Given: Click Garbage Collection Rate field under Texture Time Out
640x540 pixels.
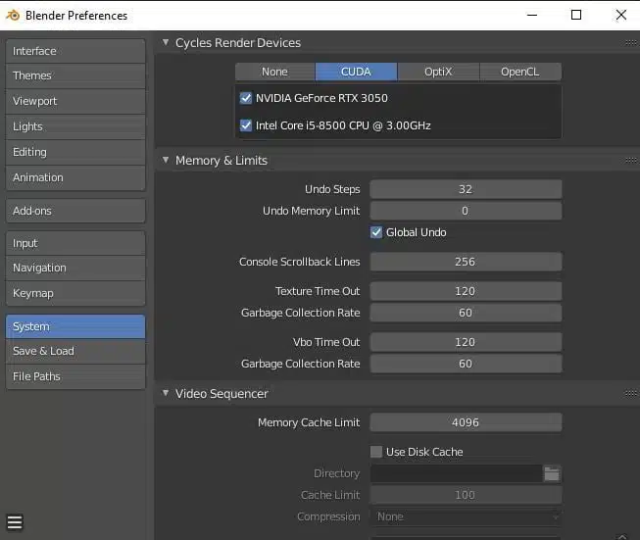Looking at the screenshot, I should 466,313.
